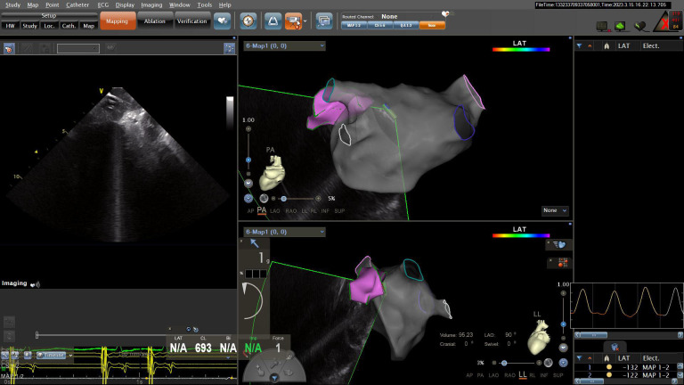
Task: Click the heart map icon beside Verification
Action: [x=222, y=21]
